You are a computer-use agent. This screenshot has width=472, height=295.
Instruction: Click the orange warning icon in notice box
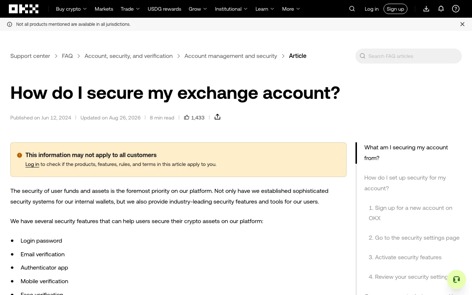click(x=20, y=155)
